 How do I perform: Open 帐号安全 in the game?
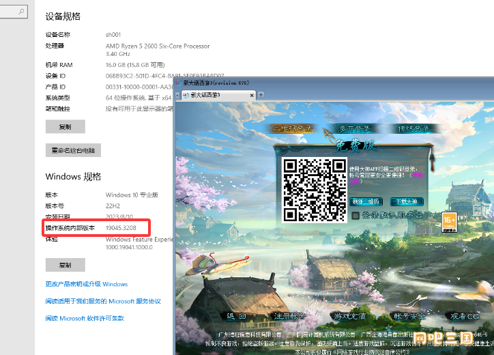pyautogui.click(x=409, y=316)
